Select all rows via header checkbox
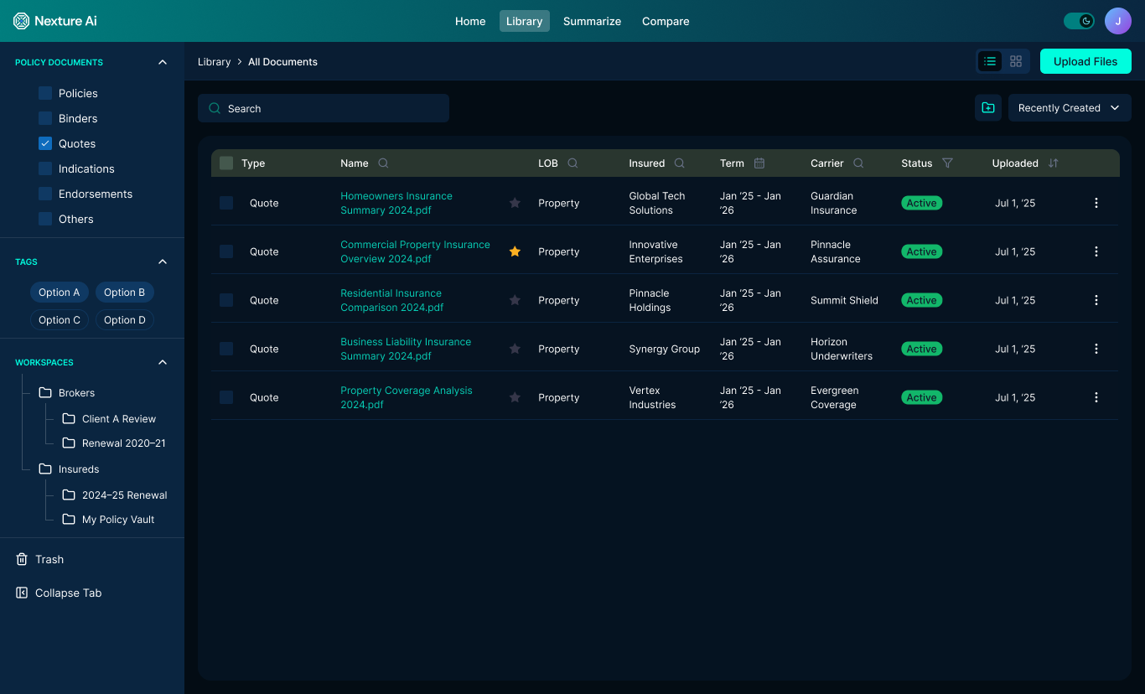The width and height of the screenshot is (1145, 694). tap(226, 163)
